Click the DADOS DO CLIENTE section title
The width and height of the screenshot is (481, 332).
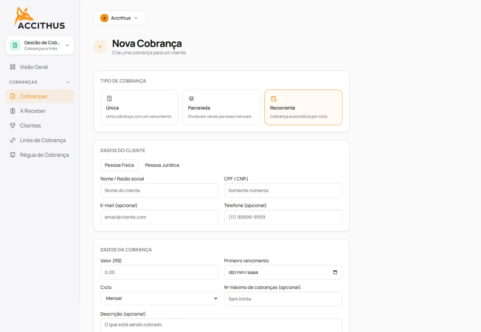[x=123, y=150]
